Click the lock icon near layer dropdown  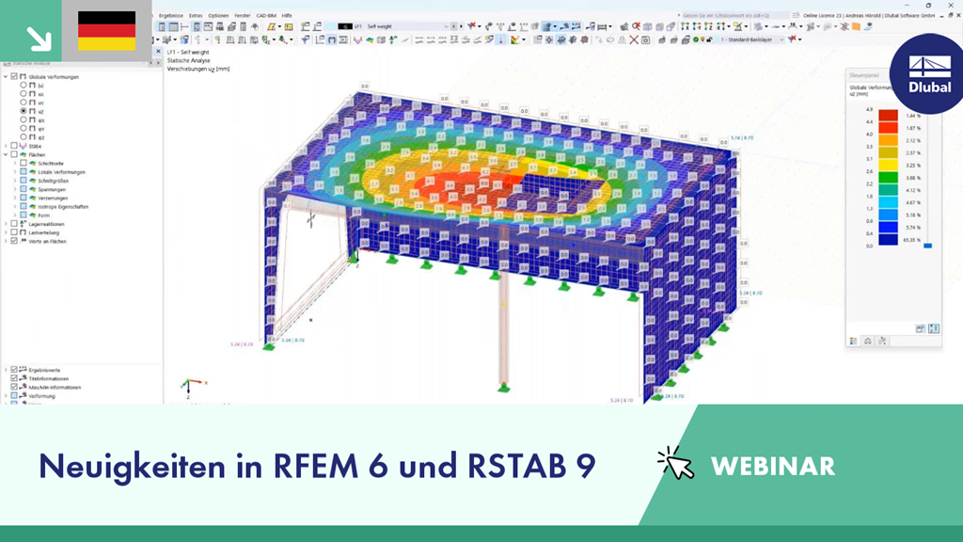pos(709,40)
